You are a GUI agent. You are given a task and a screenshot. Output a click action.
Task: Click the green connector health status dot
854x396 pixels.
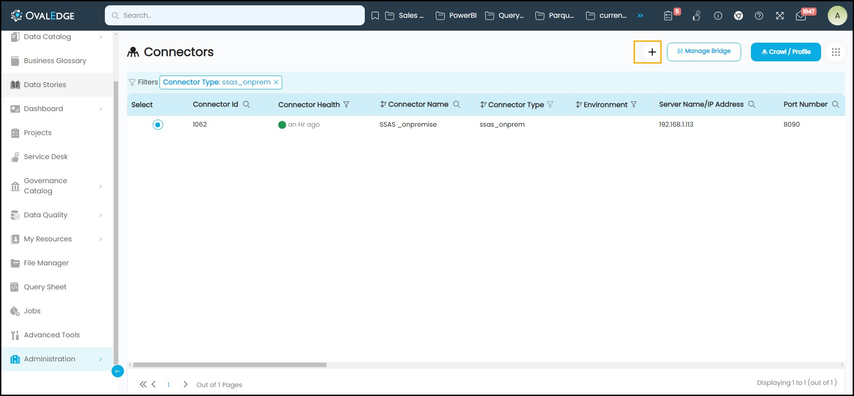(x=282, y=125)
